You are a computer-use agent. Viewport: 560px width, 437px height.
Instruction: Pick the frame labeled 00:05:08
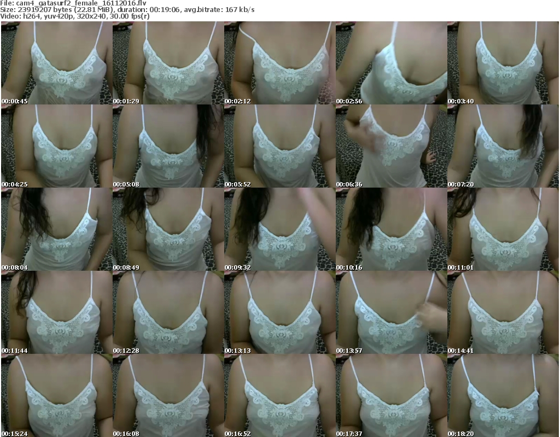pyautogui.click(x=168, y=146)
